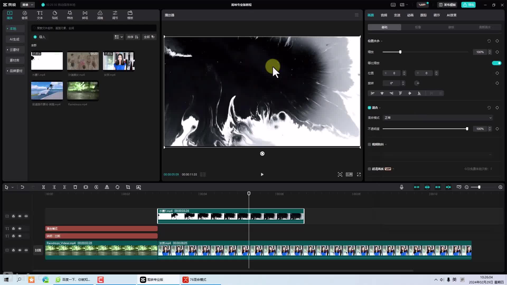Switch to the 动画 animation tab
The image size is (507, 285).
pyautogui.click(x=410, y=15)
